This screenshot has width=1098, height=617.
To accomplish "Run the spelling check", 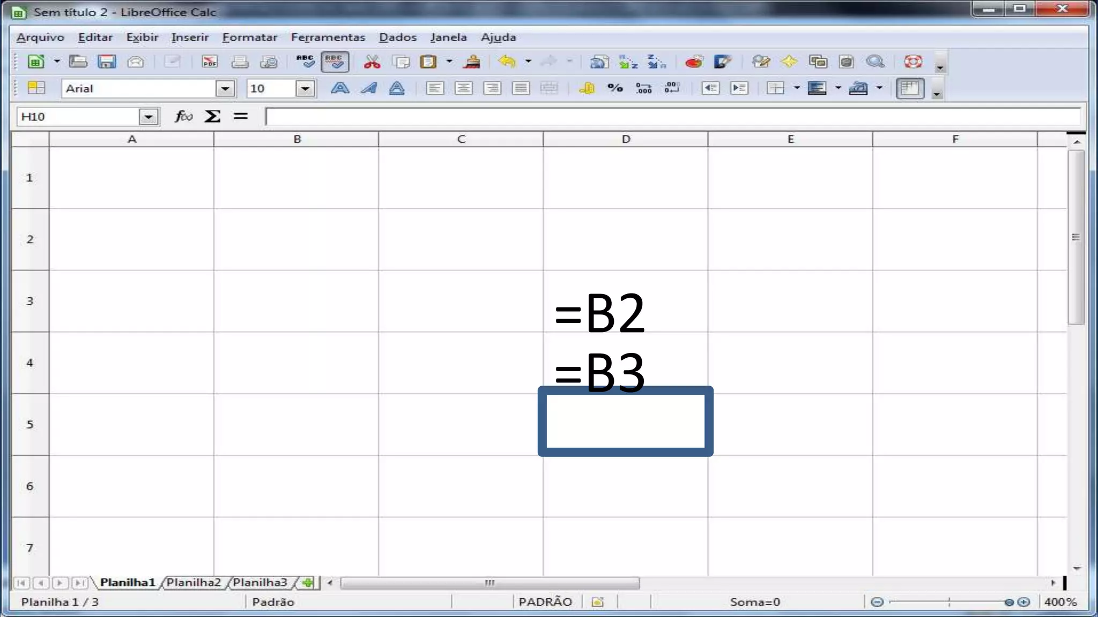I will point(306,62).
